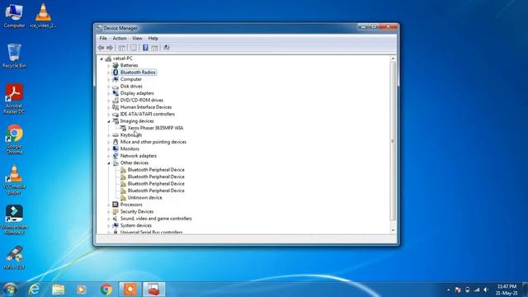Viewport: 528px width, 297px height.
Task: Select the first Bluetooth Peripheral Device entry
Action: (x=156, y=170)
